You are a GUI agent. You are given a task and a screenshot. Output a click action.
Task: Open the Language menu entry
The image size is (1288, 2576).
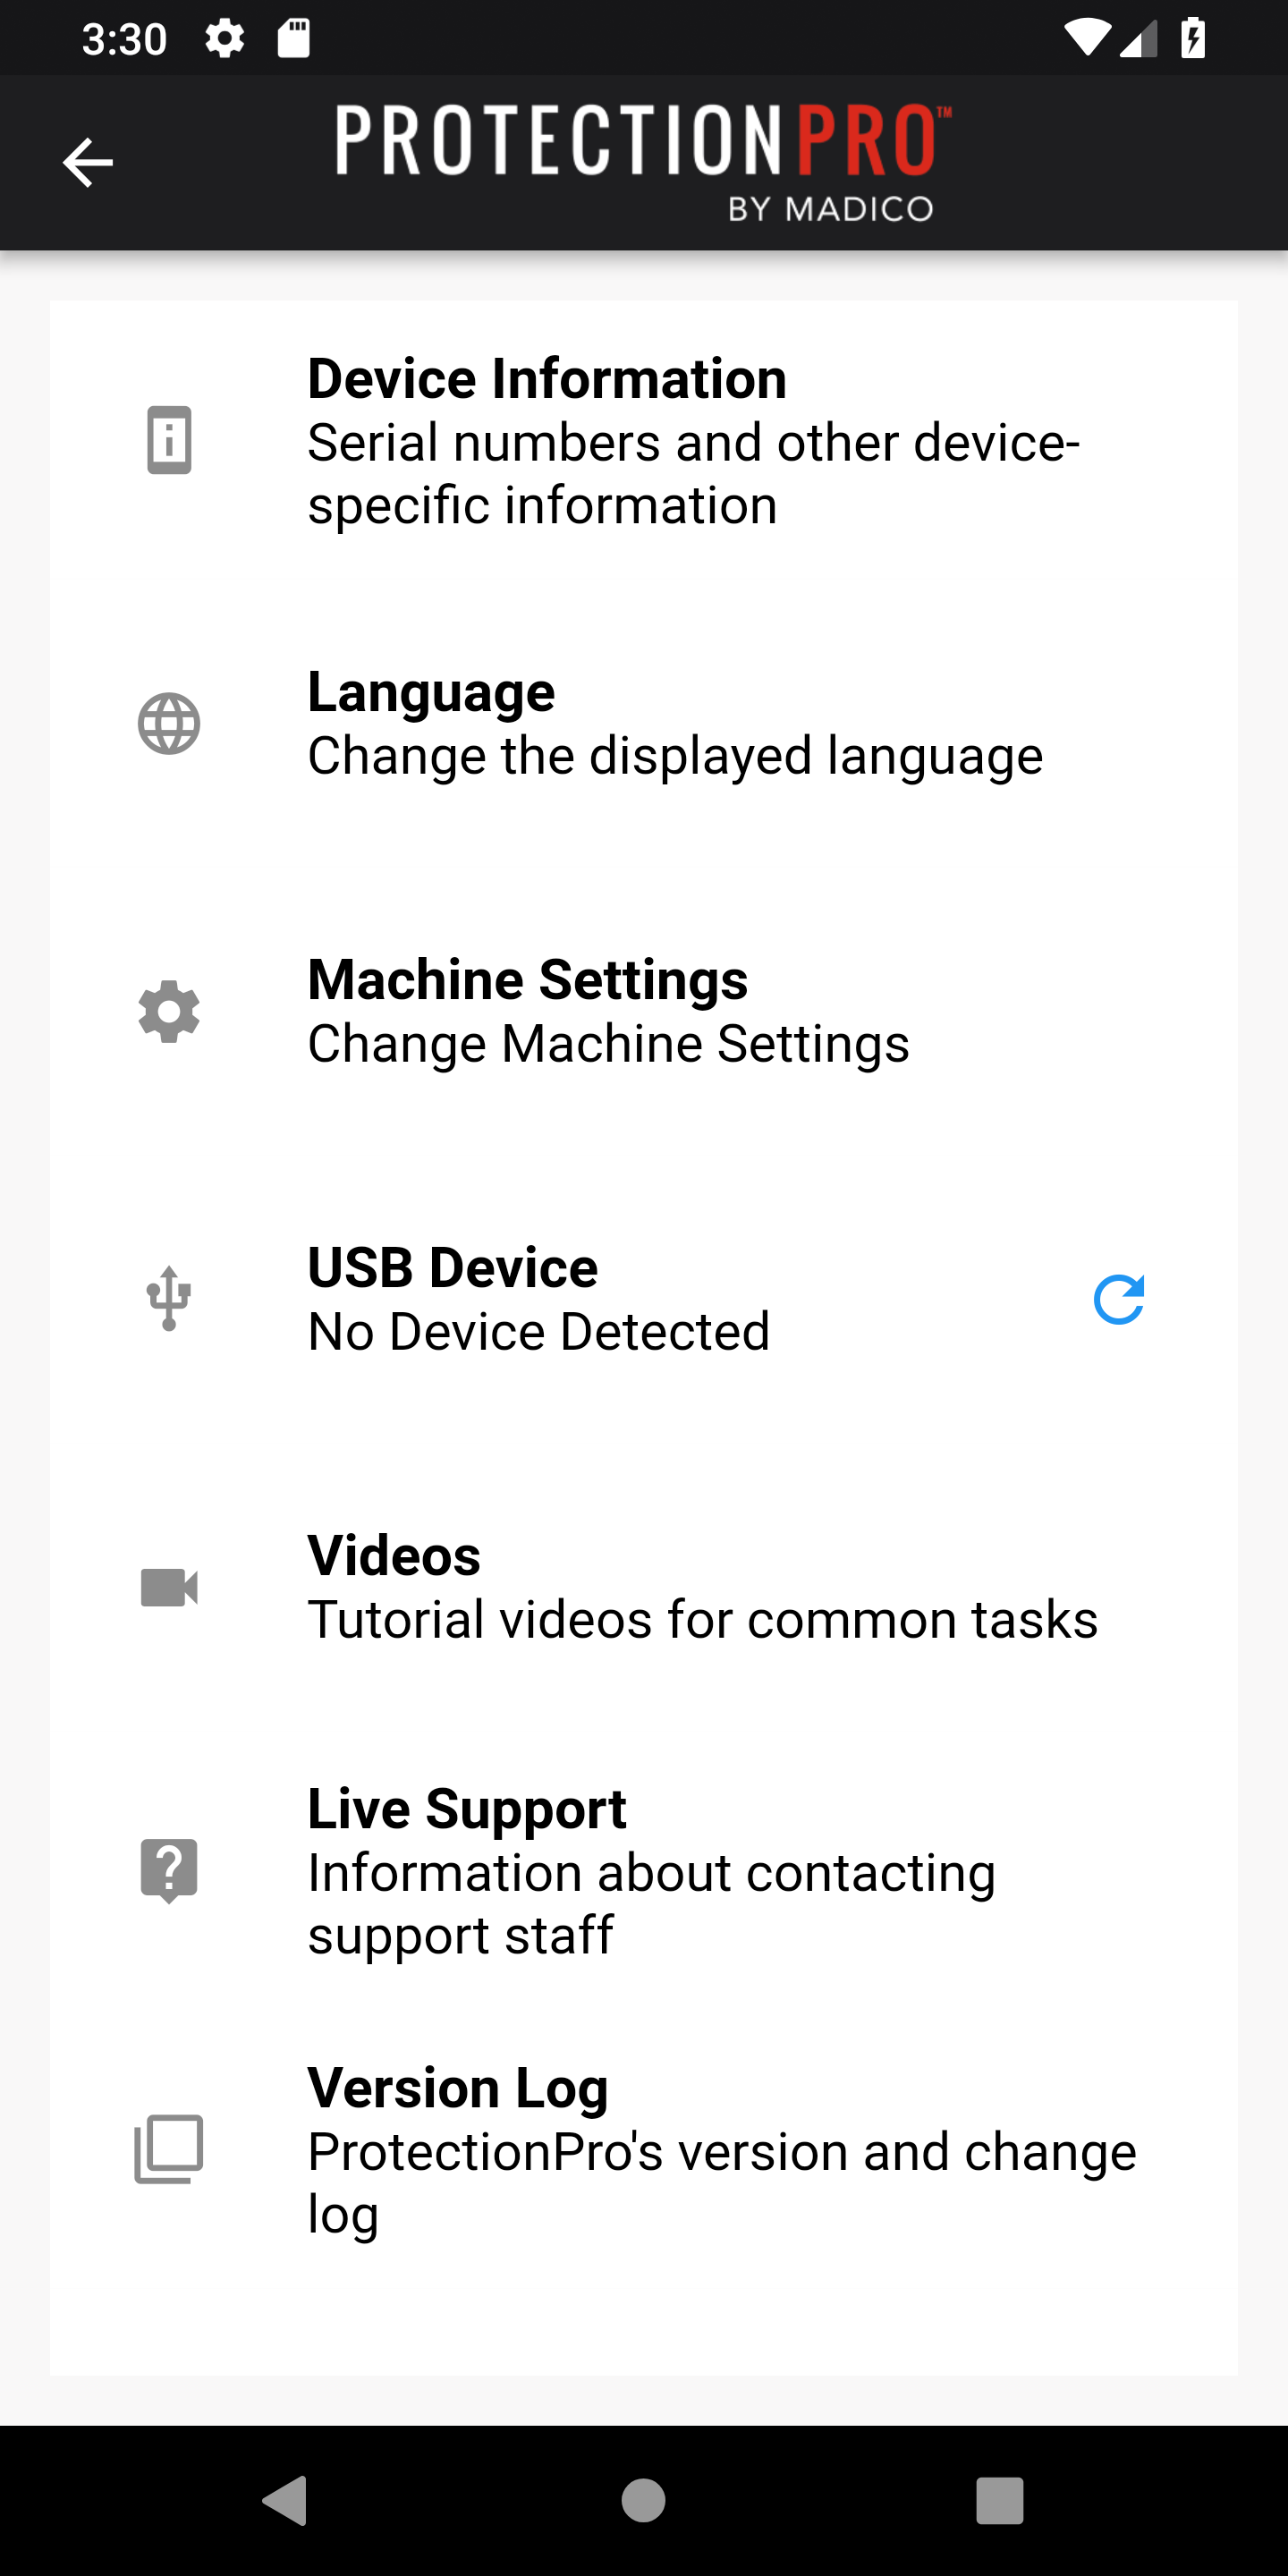[x=644, y=723]
